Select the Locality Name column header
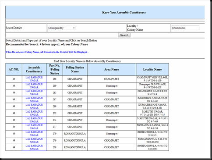The width and height of the screenshot is (212, 160). [152, 69]
